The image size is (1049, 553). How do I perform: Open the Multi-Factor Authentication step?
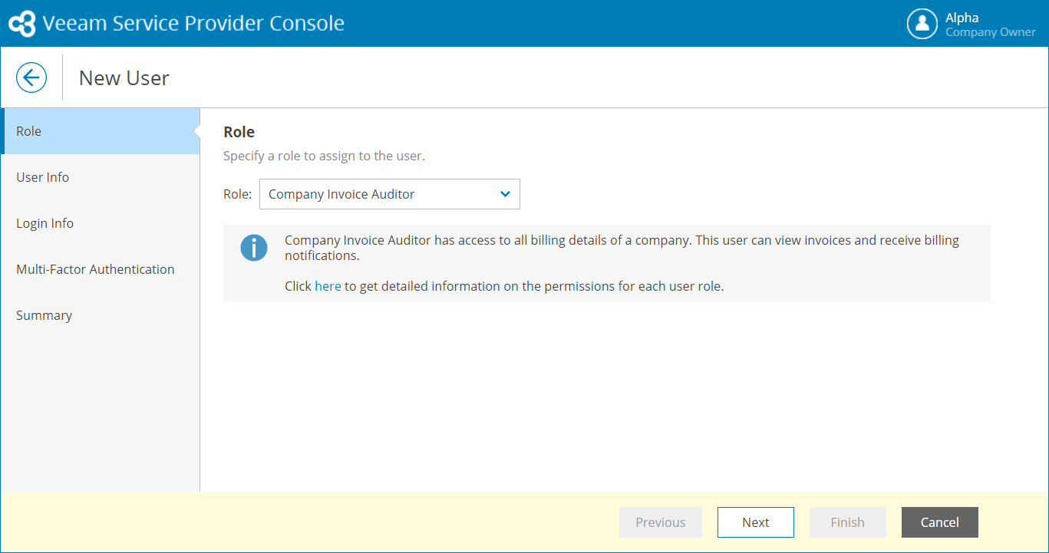point(95,269)
